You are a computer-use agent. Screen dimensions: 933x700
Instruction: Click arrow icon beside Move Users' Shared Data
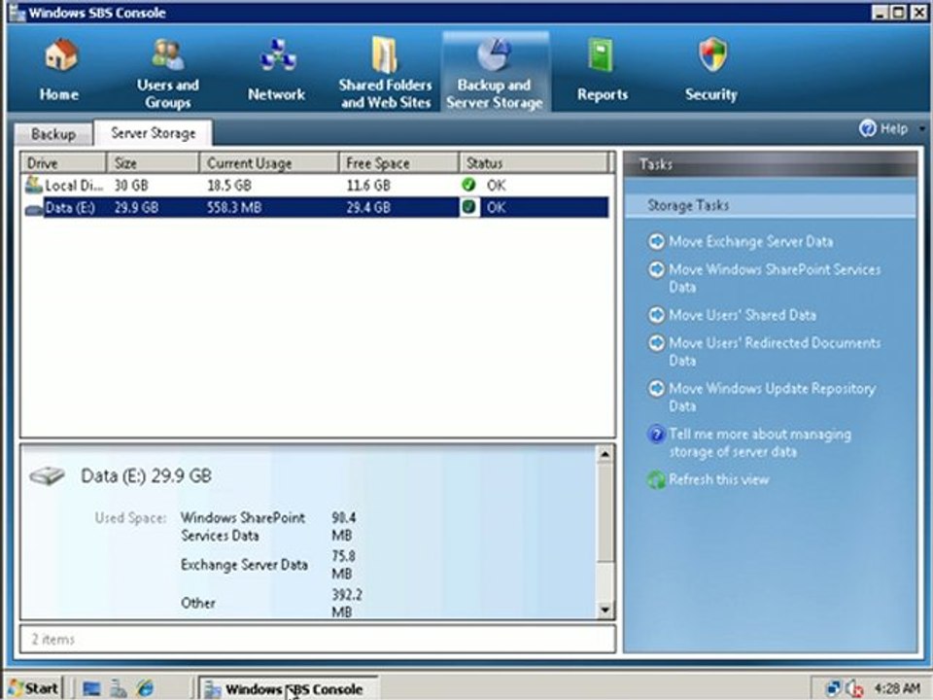[x=656, y=314]
